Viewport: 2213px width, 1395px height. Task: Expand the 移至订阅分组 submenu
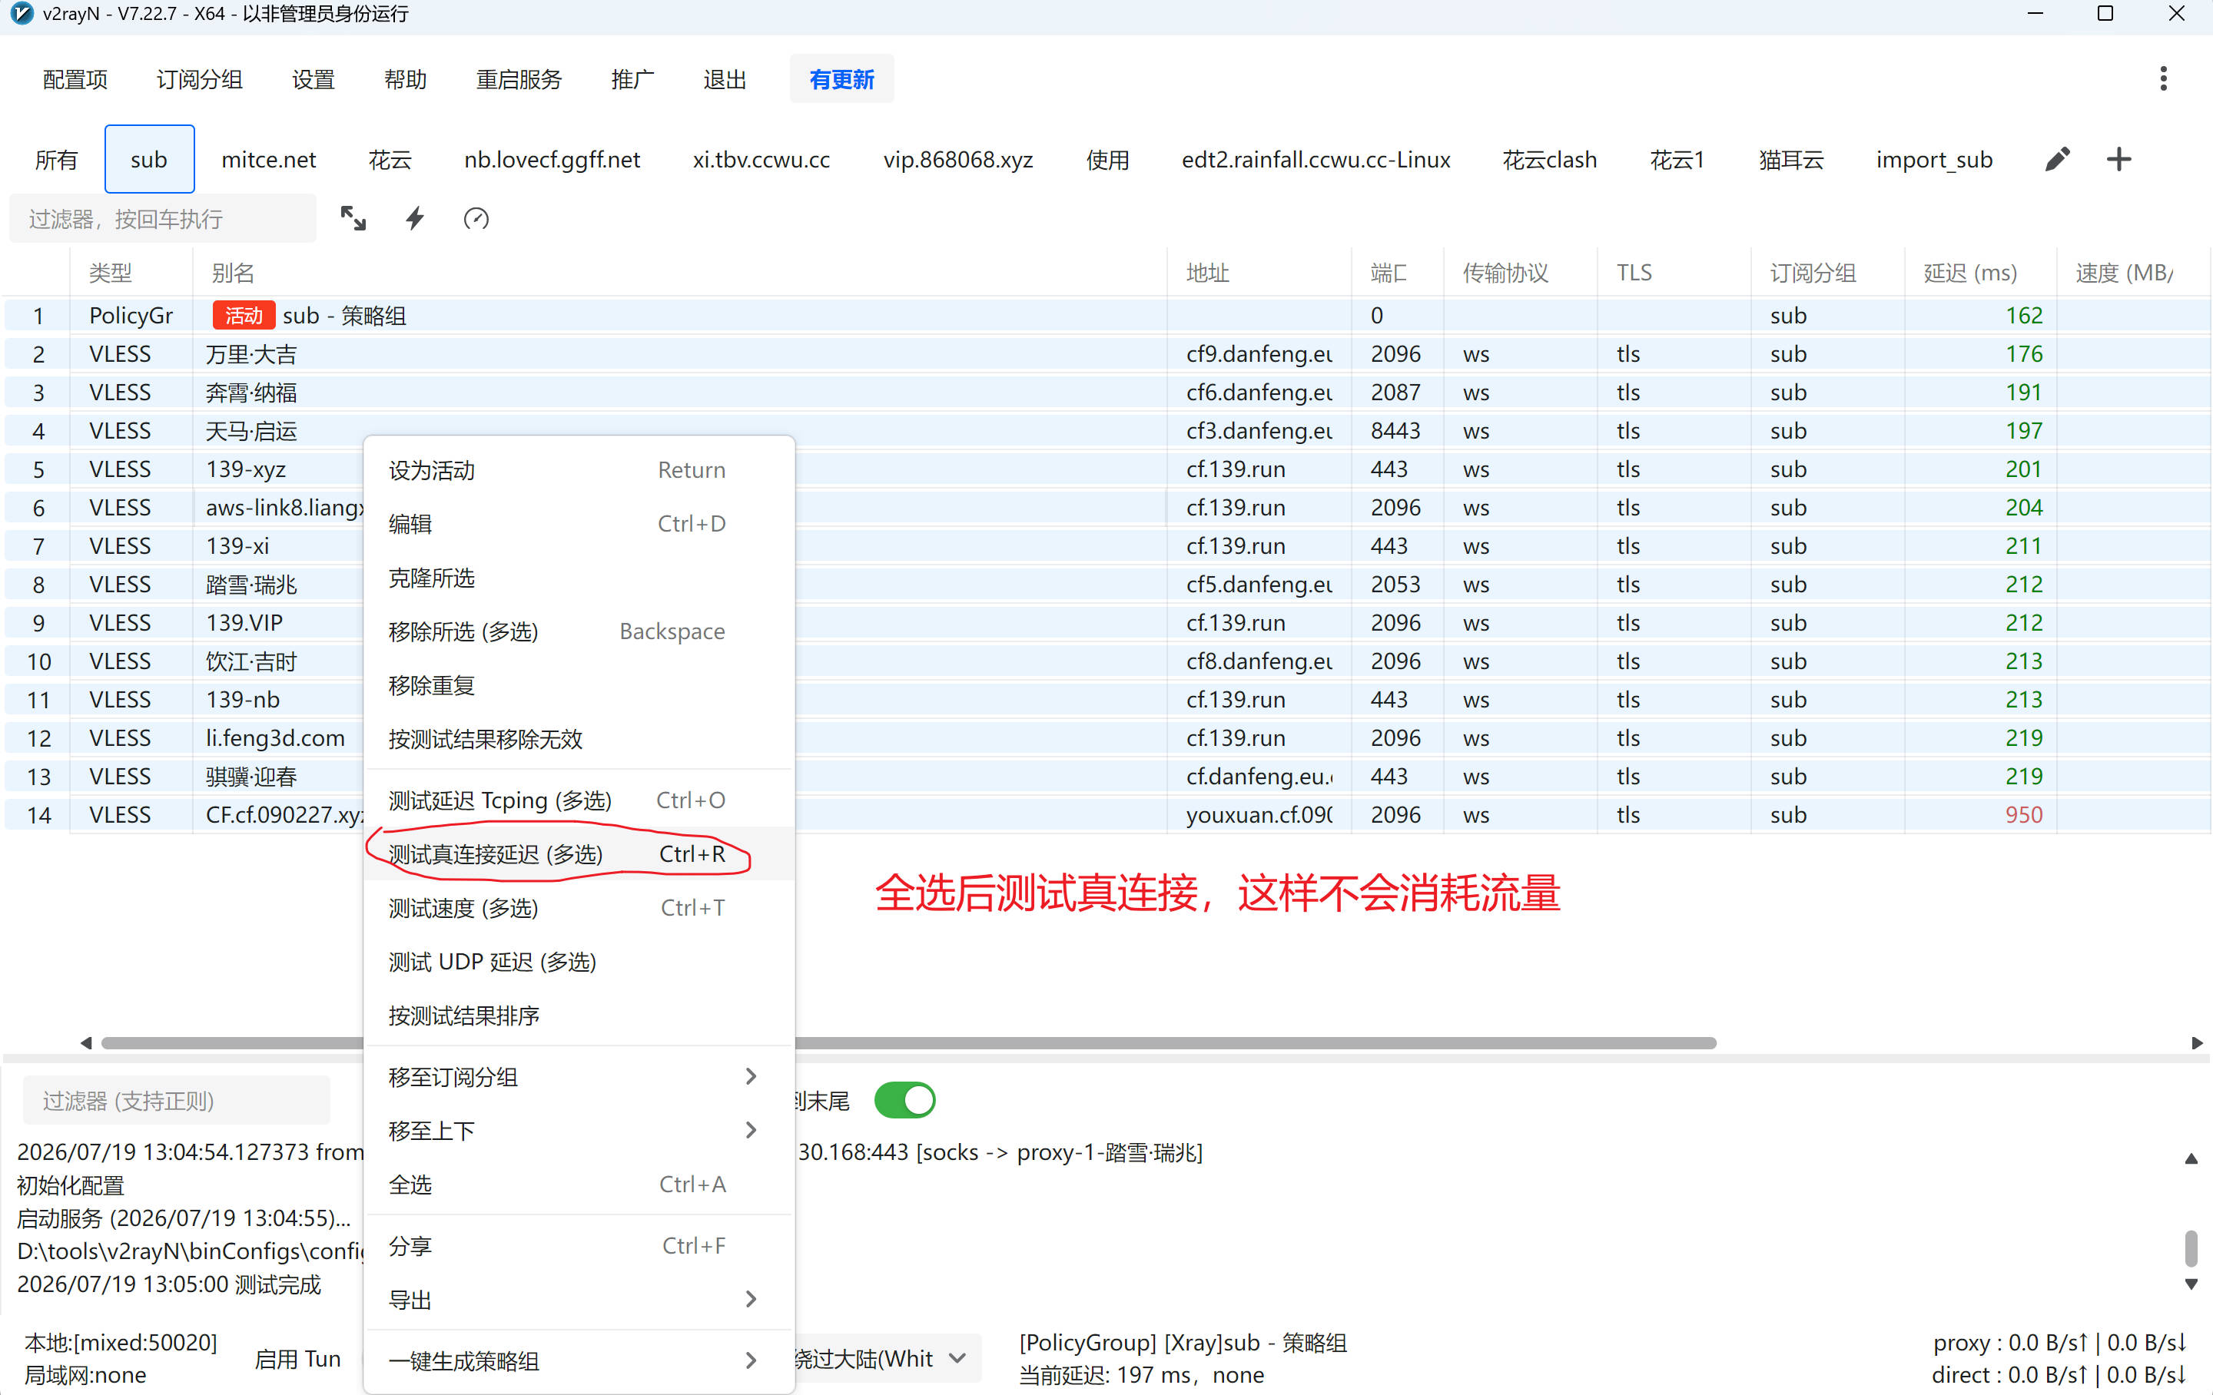(x=579, y=1077)
